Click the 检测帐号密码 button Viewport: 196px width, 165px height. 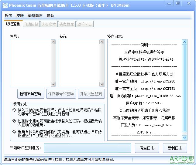tap(30, 94)
